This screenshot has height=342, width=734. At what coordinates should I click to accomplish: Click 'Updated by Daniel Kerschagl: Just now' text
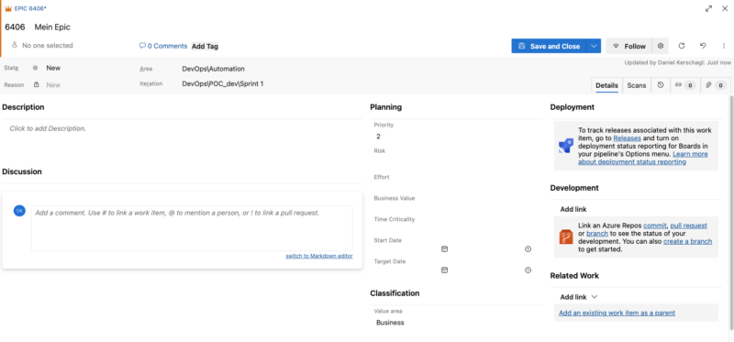click(x=677, y=62)
